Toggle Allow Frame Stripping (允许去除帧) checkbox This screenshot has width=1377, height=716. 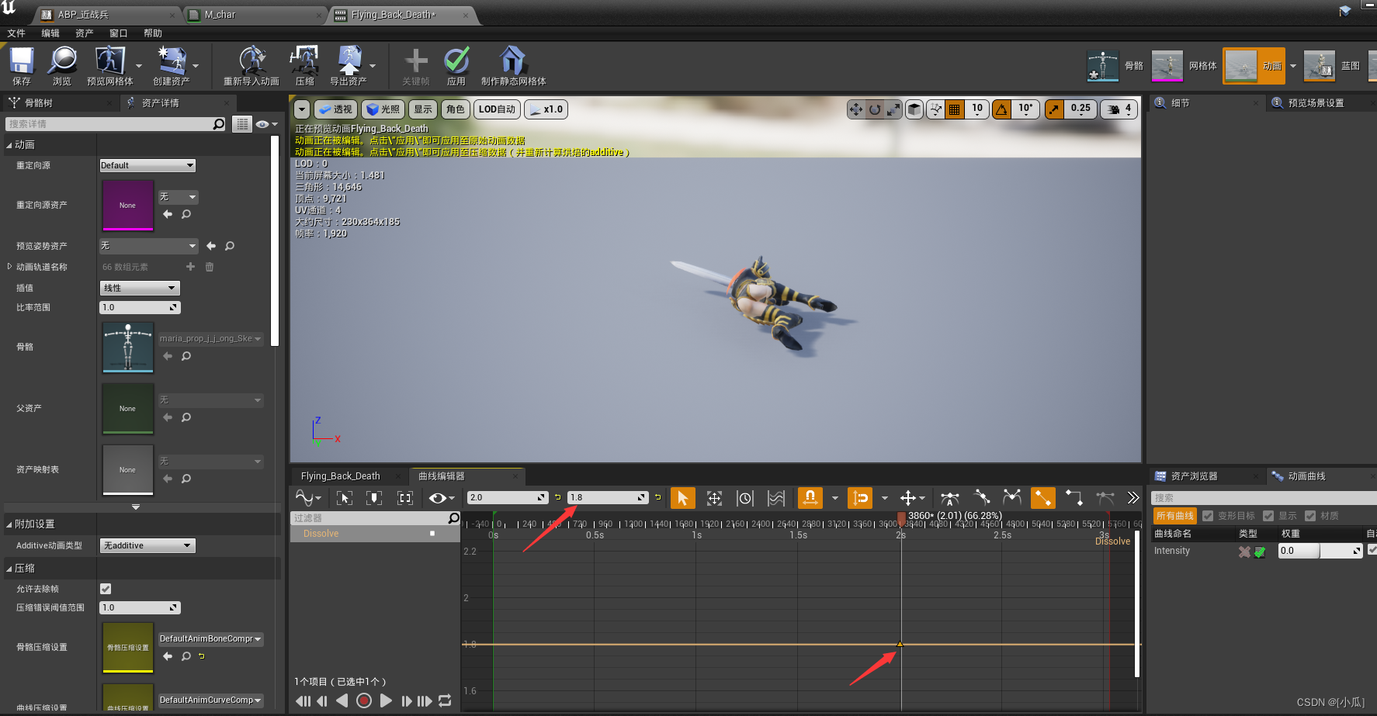(106, 589)
